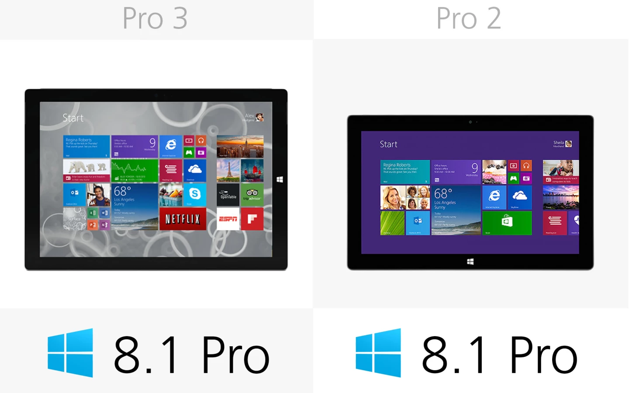Tap the Windows button below the Pro 2 screen
The image size is (629, 393).
470,262
